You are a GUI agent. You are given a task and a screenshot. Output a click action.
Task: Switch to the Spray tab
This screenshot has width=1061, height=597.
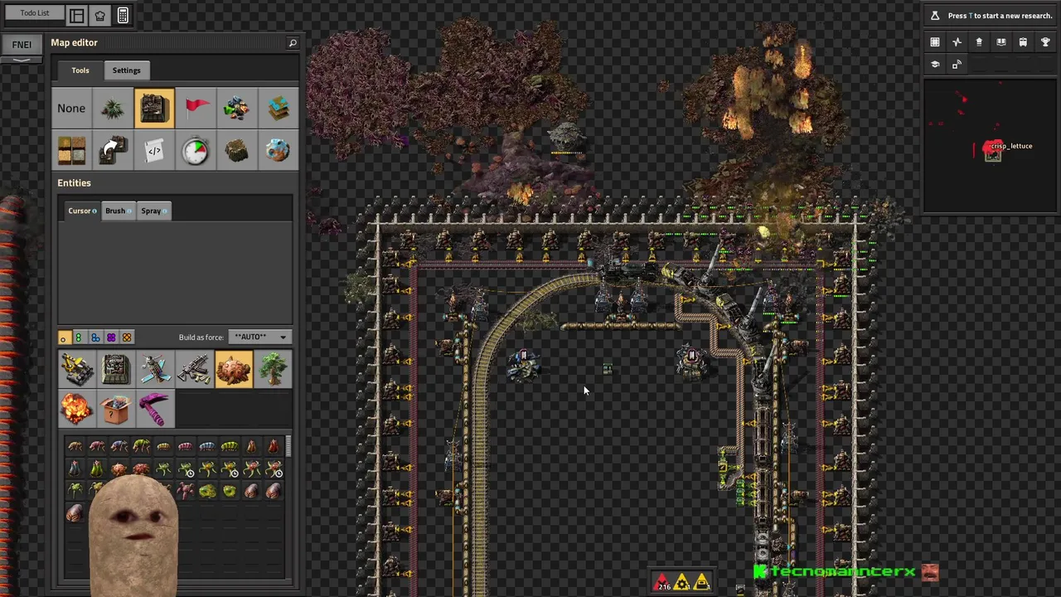pos(153,211)
